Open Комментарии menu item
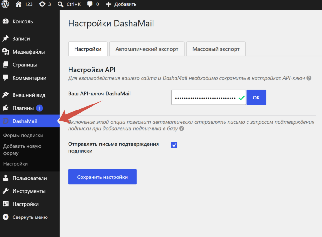 pos(30,78)
